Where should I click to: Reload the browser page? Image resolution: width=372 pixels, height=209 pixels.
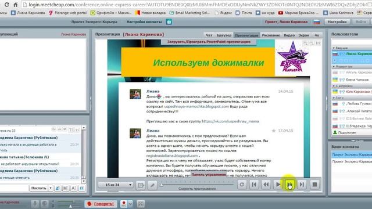[x=6, y=5]
